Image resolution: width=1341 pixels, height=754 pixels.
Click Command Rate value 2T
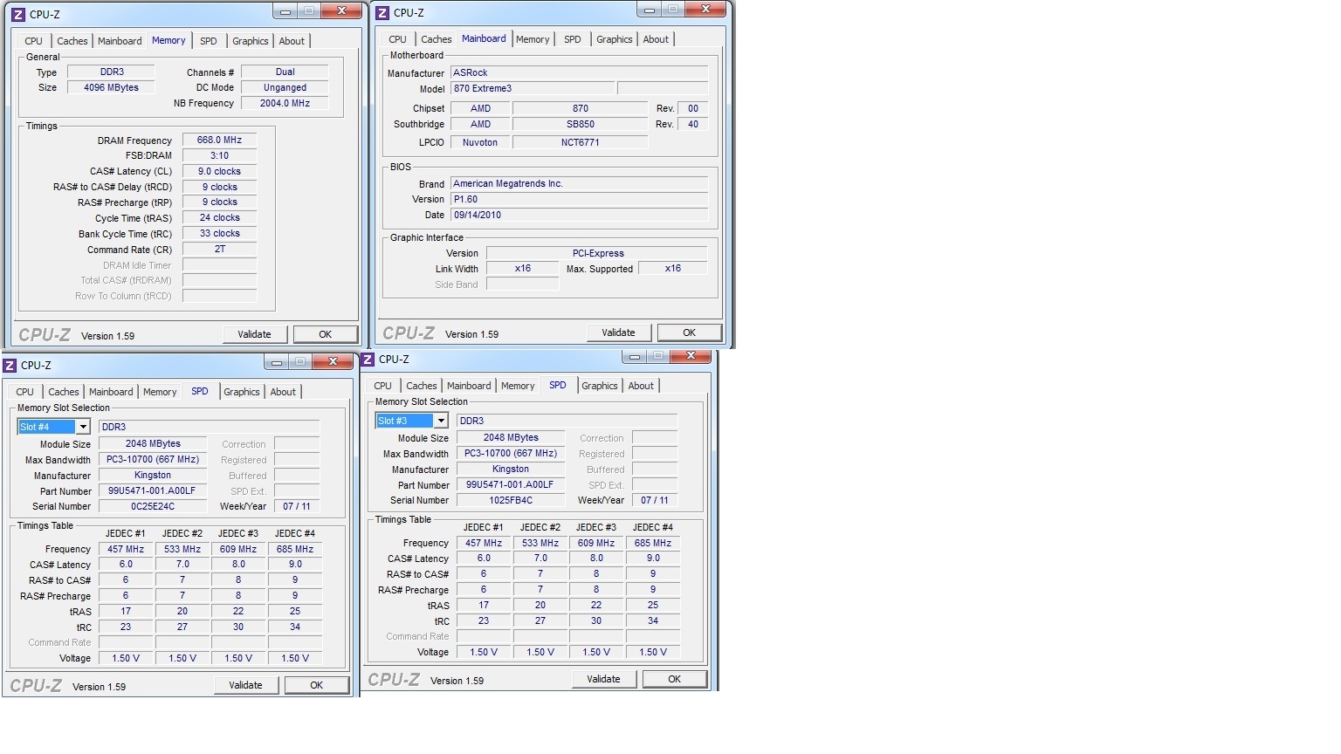(219, 249)
